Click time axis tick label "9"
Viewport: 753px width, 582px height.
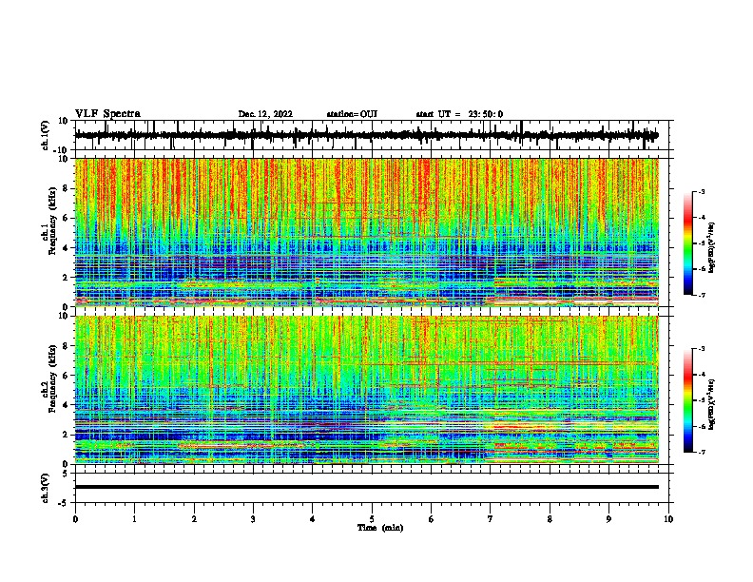coord(608,519)
